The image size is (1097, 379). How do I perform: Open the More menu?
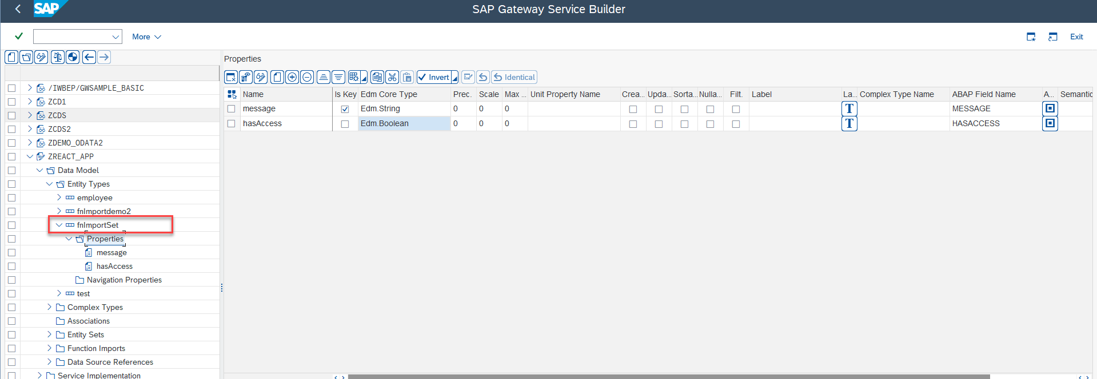point(146,37)
